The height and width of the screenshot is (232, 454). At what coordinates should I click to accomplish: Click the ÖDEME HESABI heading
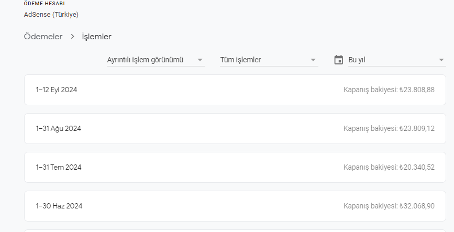tap(44, 4)
